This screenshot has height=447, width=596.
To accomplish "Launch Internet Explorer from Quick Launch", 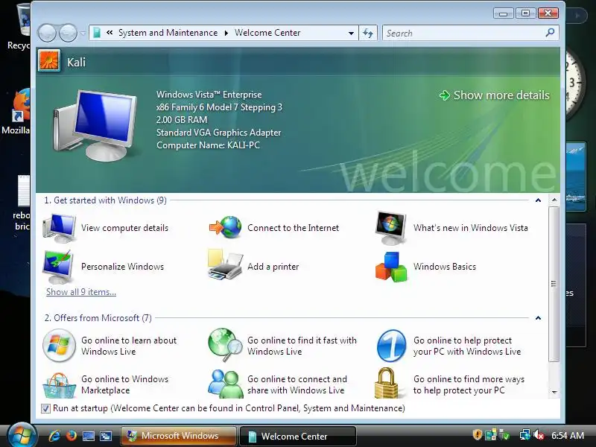I will point(54,436).
